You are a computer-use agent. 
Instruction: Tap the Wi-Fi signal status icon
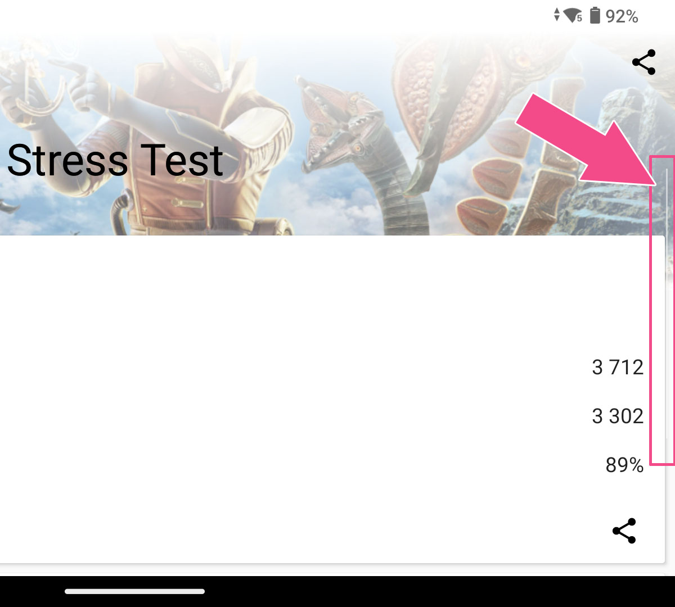(573, 15)
